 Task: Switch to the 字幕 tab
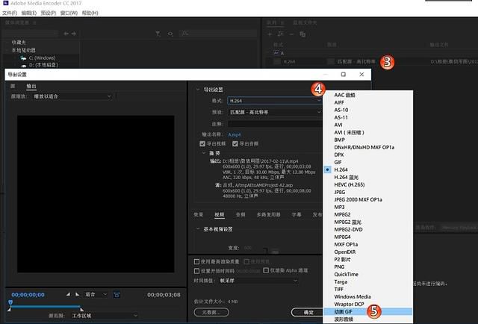297,214
